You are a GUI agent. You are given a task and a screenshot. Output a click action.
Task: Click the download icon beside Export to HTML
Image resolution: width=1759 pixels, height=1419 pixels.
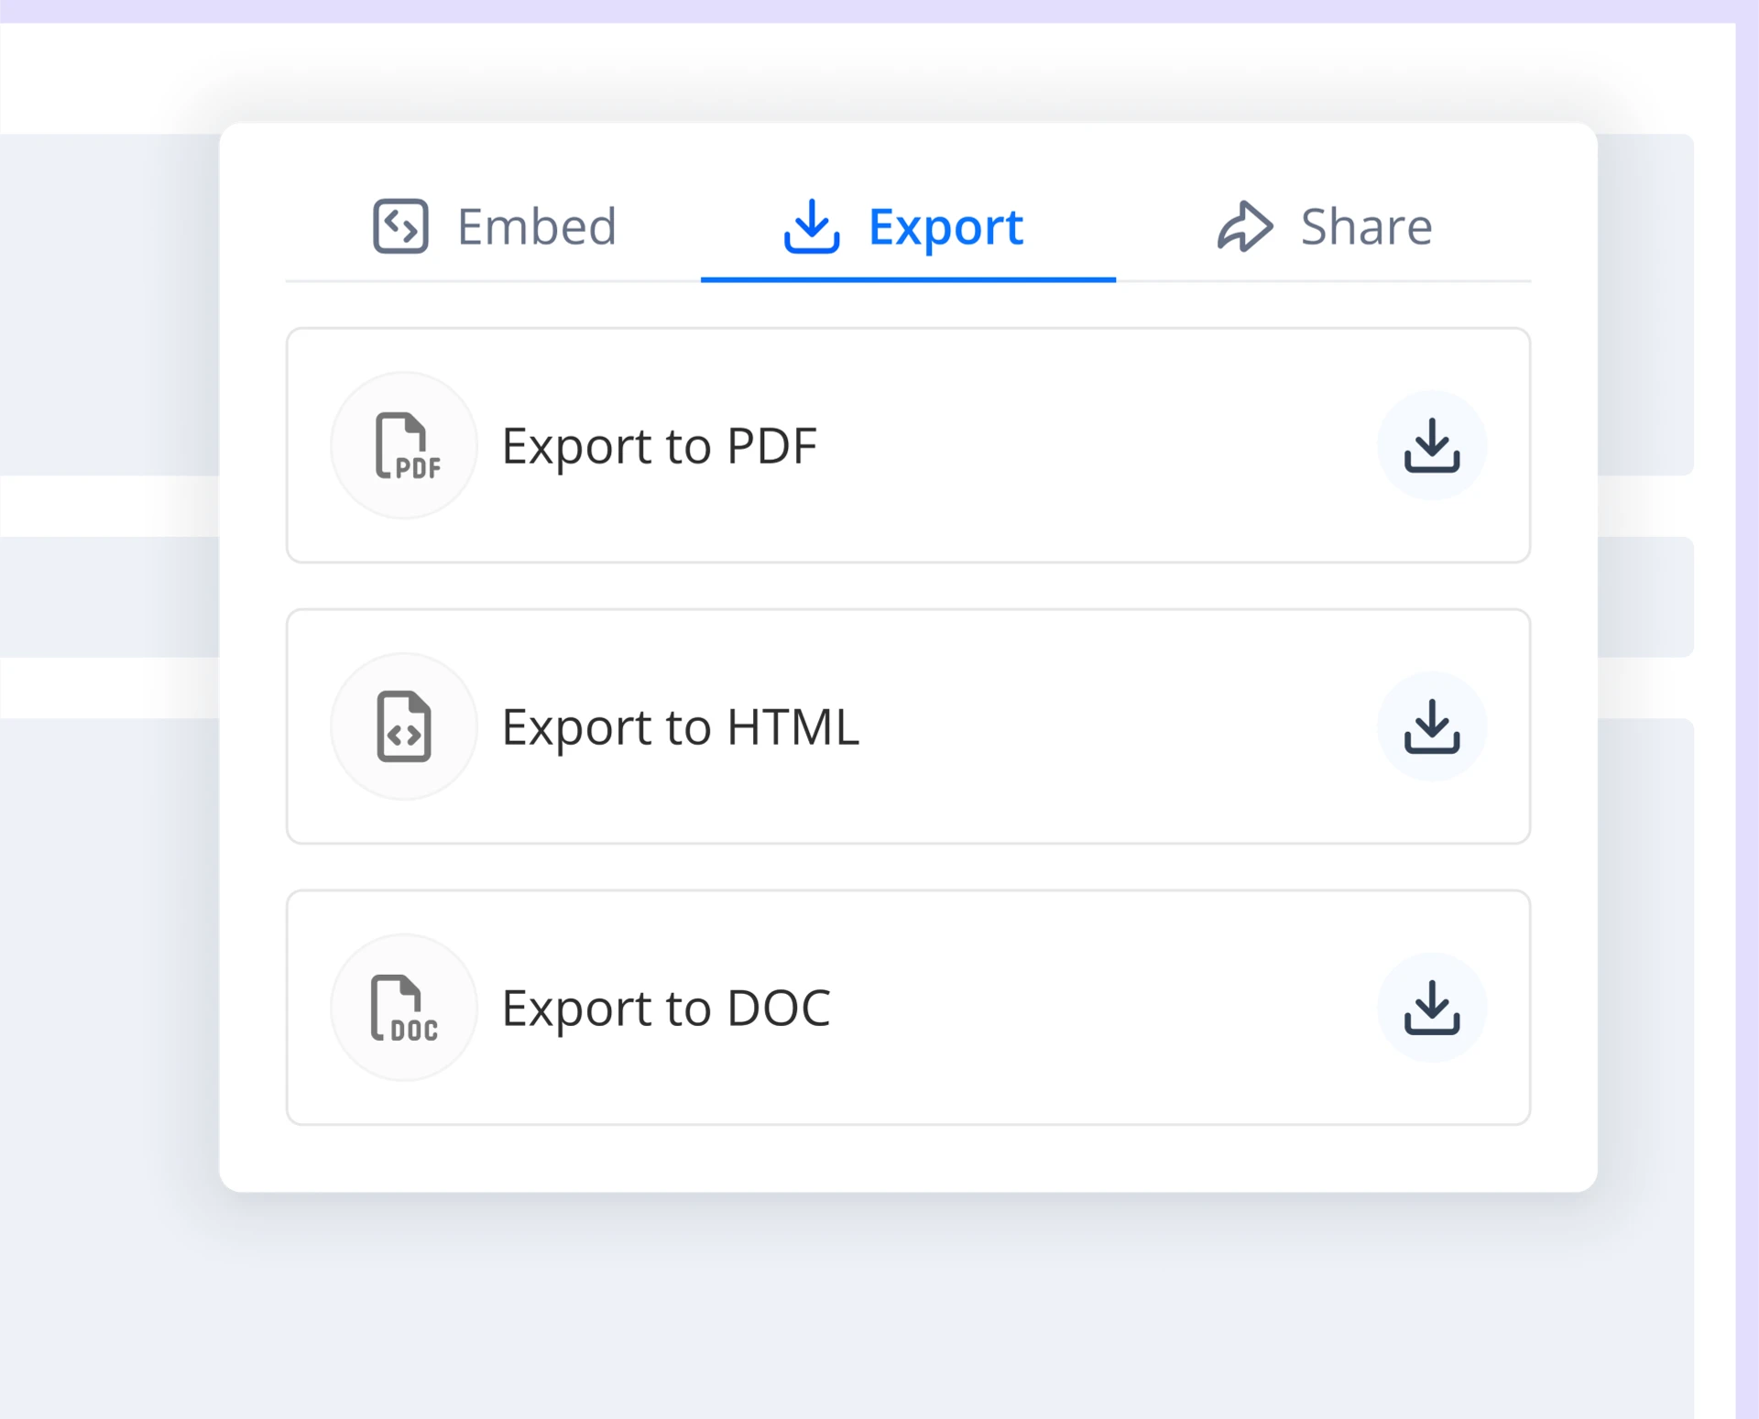coord(1433,726)
